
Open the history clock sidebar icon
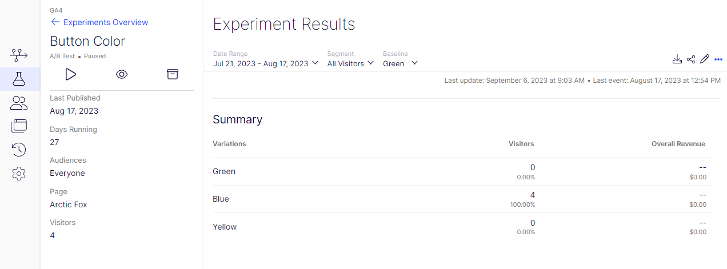[19, 150]
